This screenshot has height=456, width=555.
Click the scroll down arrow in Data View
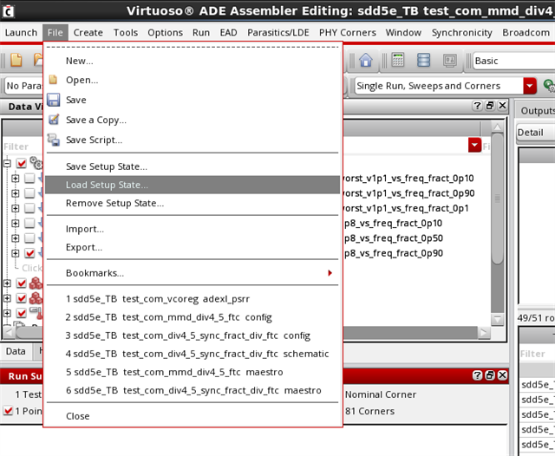(497, 319)
